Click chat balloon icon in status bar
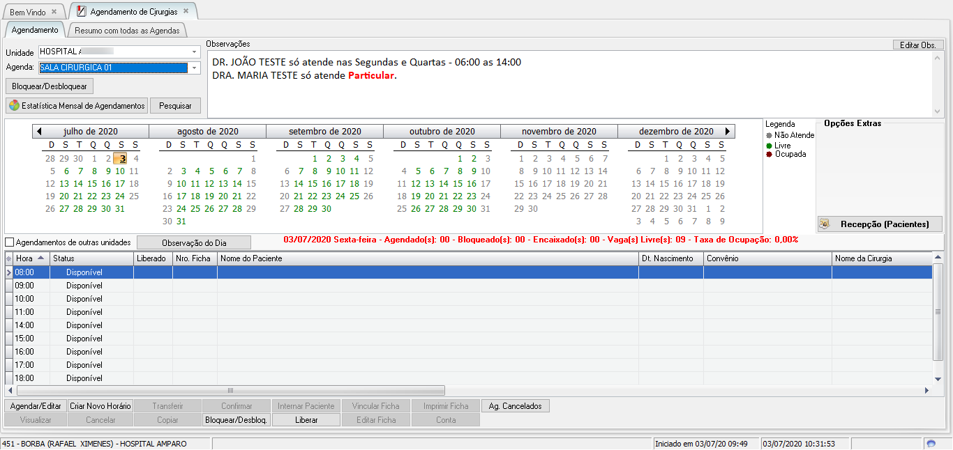Image resolution: width=953 pixels, height=450 pixels. pos(931,444)
